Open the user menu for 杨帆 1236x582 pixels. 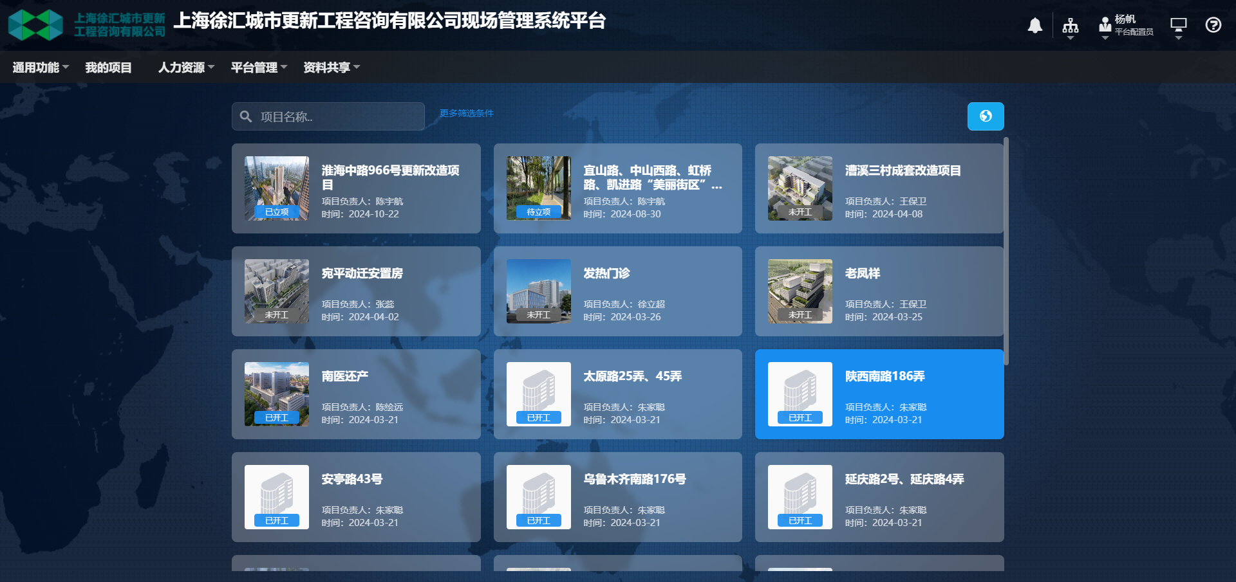1124,26
